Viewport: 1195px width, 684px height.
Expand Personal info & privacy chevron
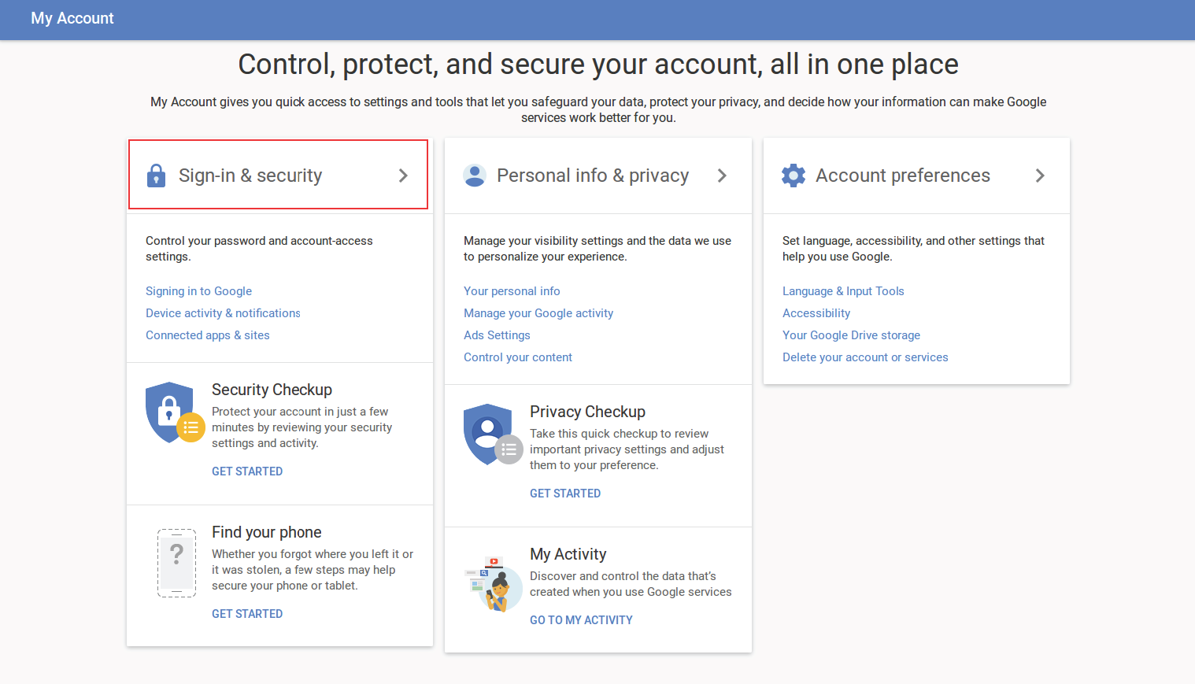(x=722, y=176)
